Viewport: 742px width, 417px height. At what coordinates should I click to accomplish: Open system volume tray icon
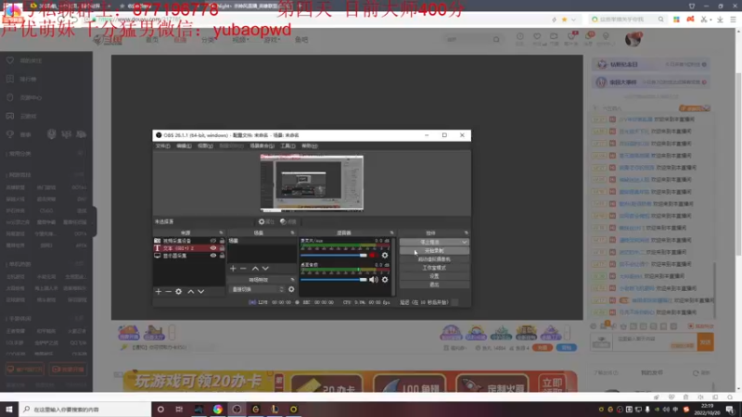pos(666,409)
